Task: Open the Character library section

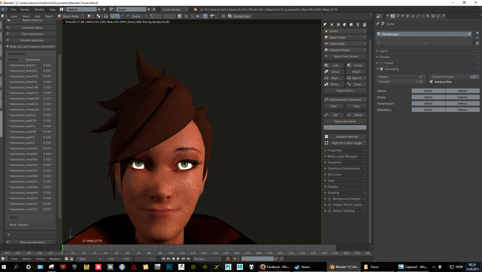Action: 31,28
